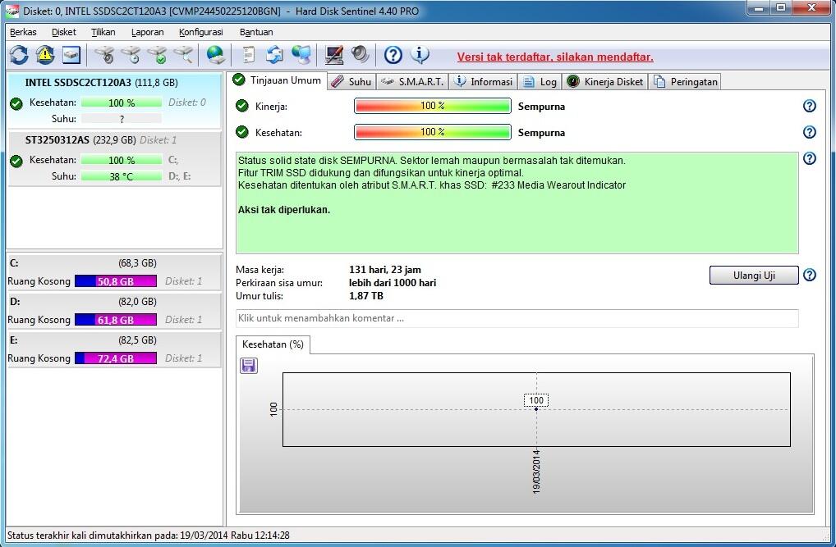Image resolution: width=836 pixels, height=547 pixels.
Task: Click the Refresh disk status toolbar icon
Action: point(19,55)
